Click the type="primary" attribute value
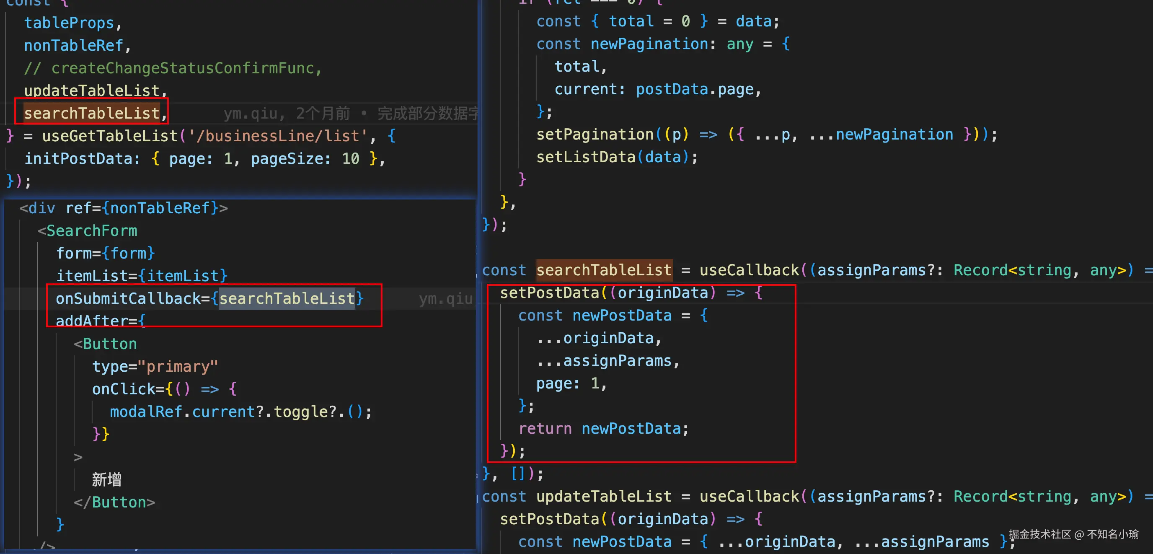Viewport: 1153px width, 554px height. point(182,366)
